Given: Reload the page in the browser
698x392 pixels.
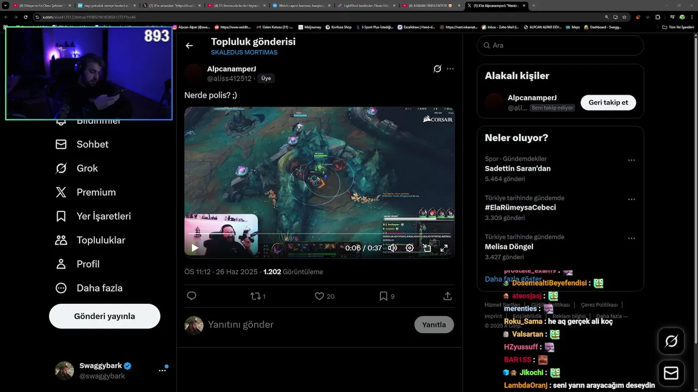Looking at the screenshot, I should click(25, 17).
